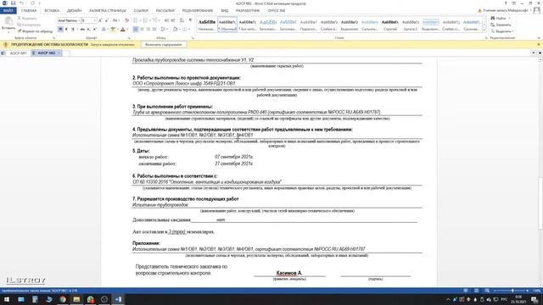Open the font name Arial Narrow dropdown

[79, 20]
